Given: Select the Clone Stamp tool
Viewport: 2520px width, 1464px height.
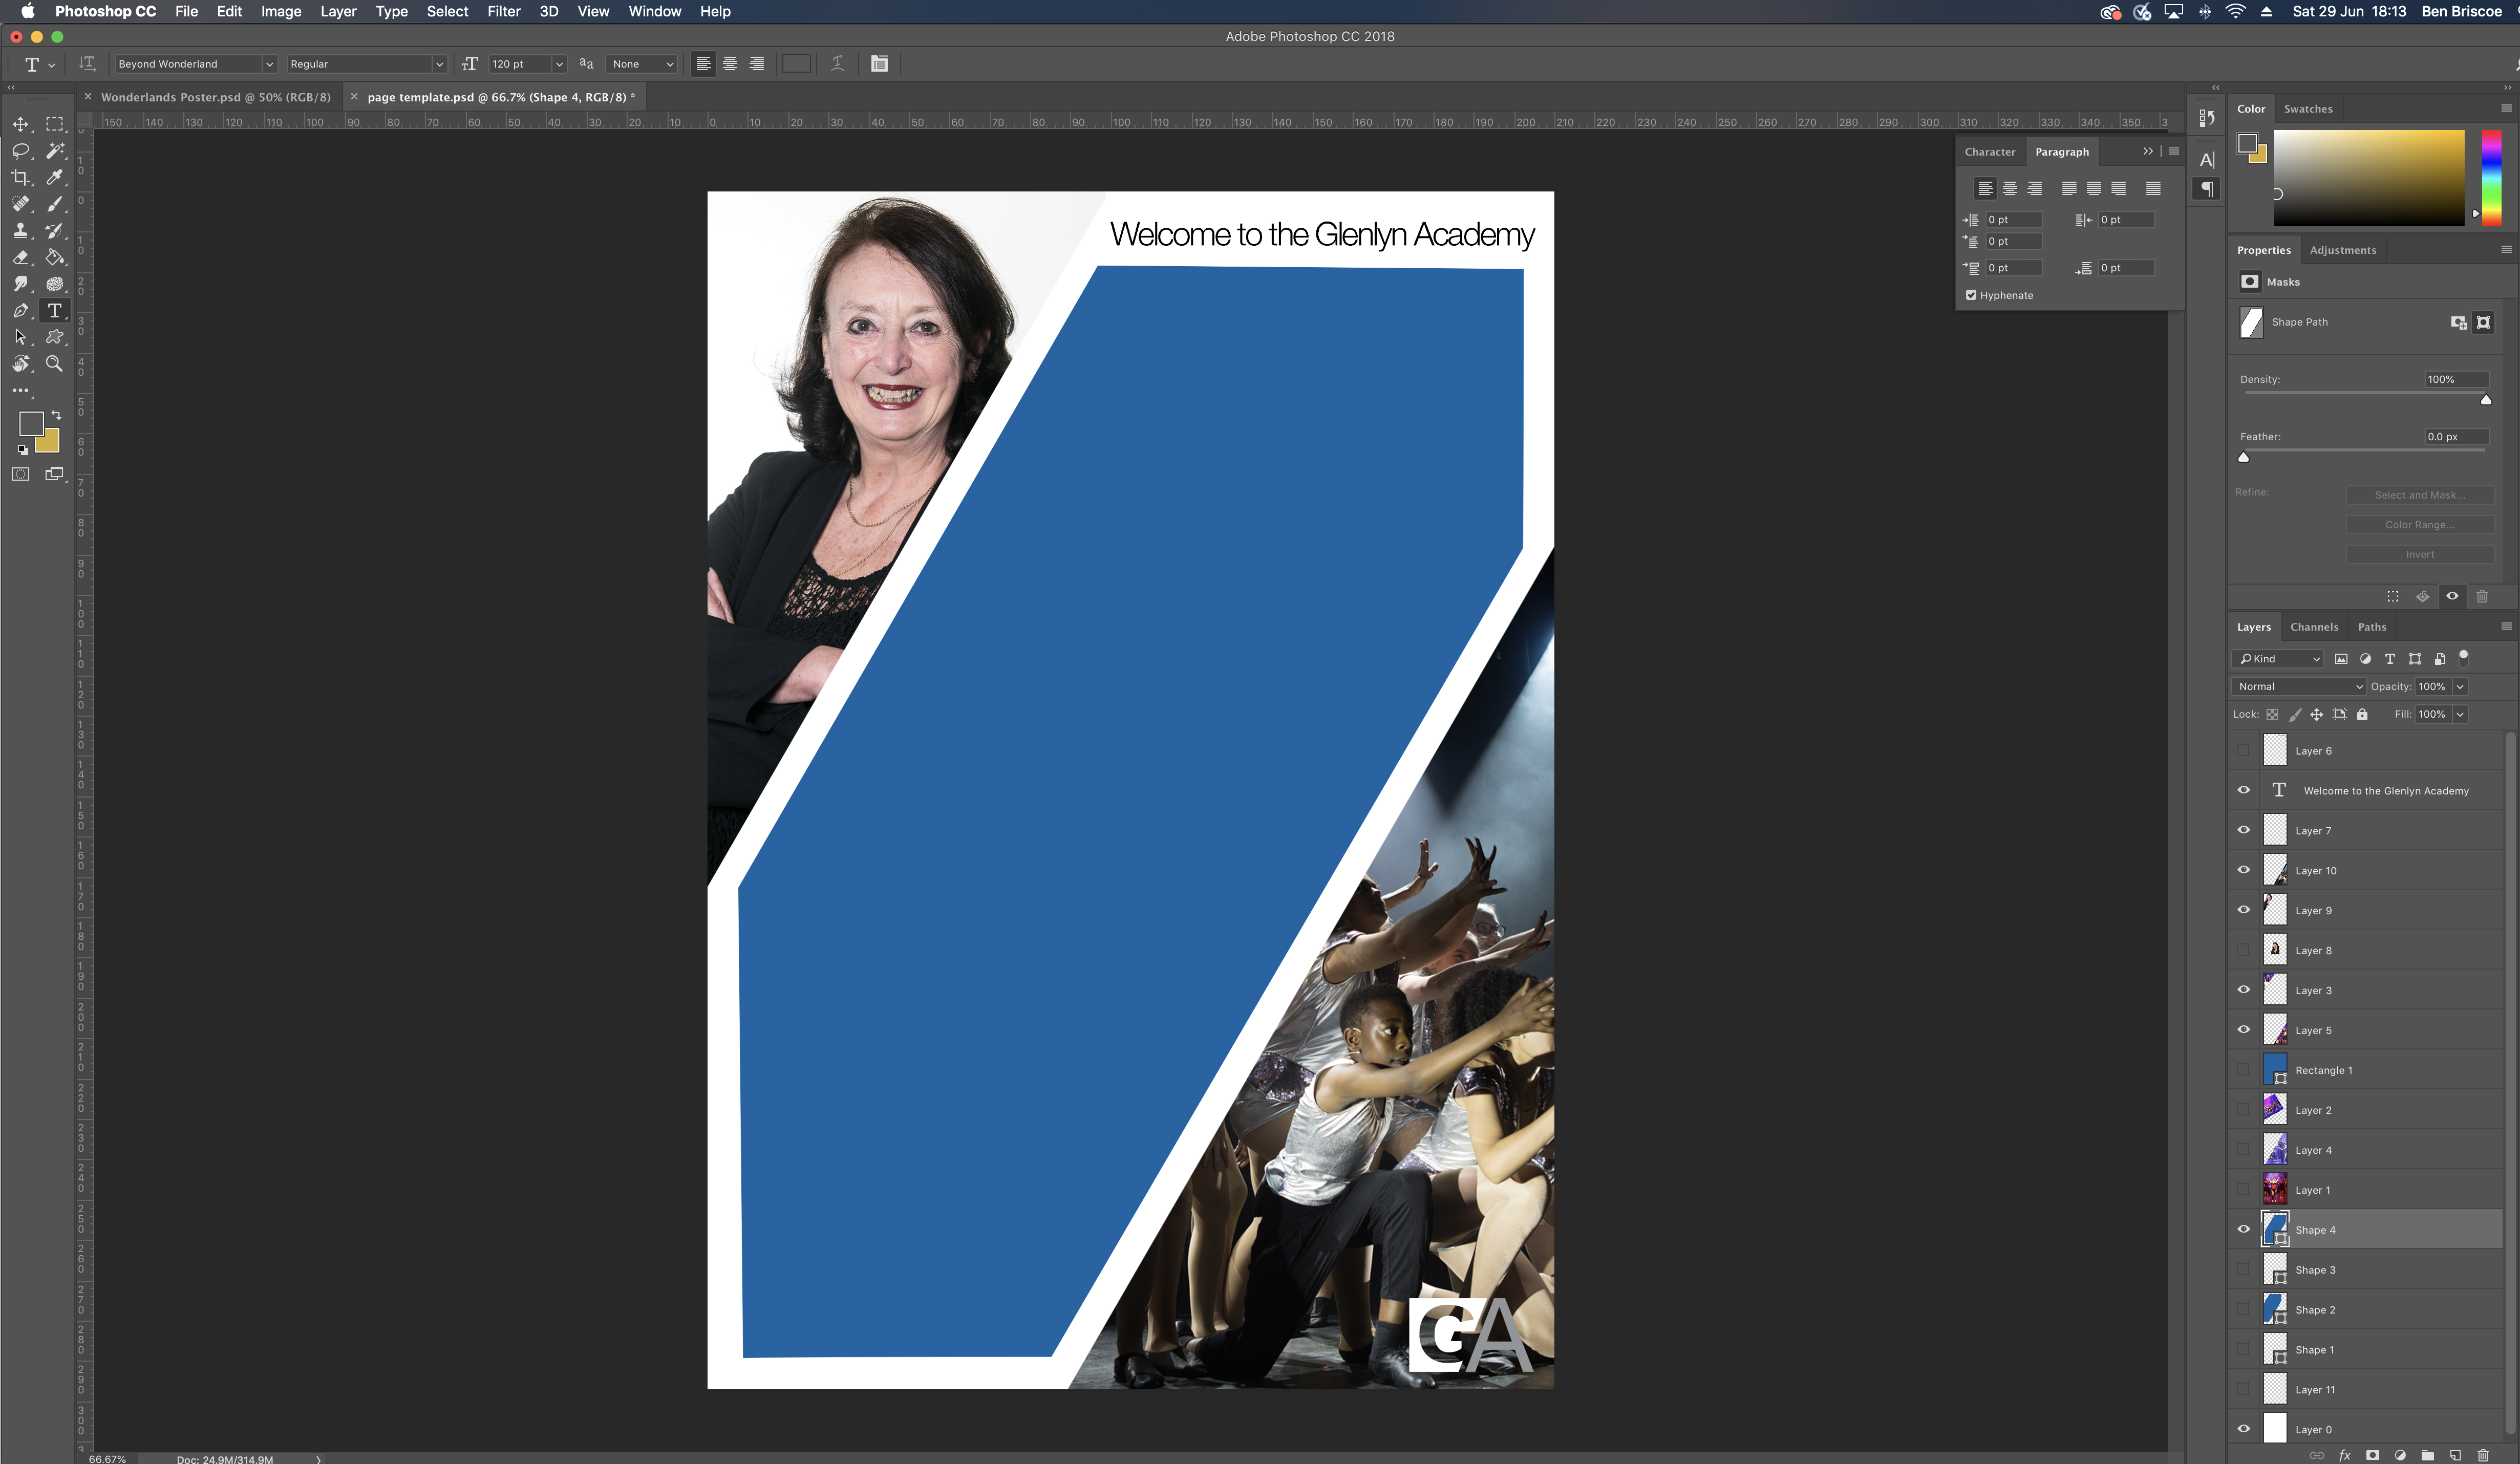Looking at the screenshot, I should (20, 230).
